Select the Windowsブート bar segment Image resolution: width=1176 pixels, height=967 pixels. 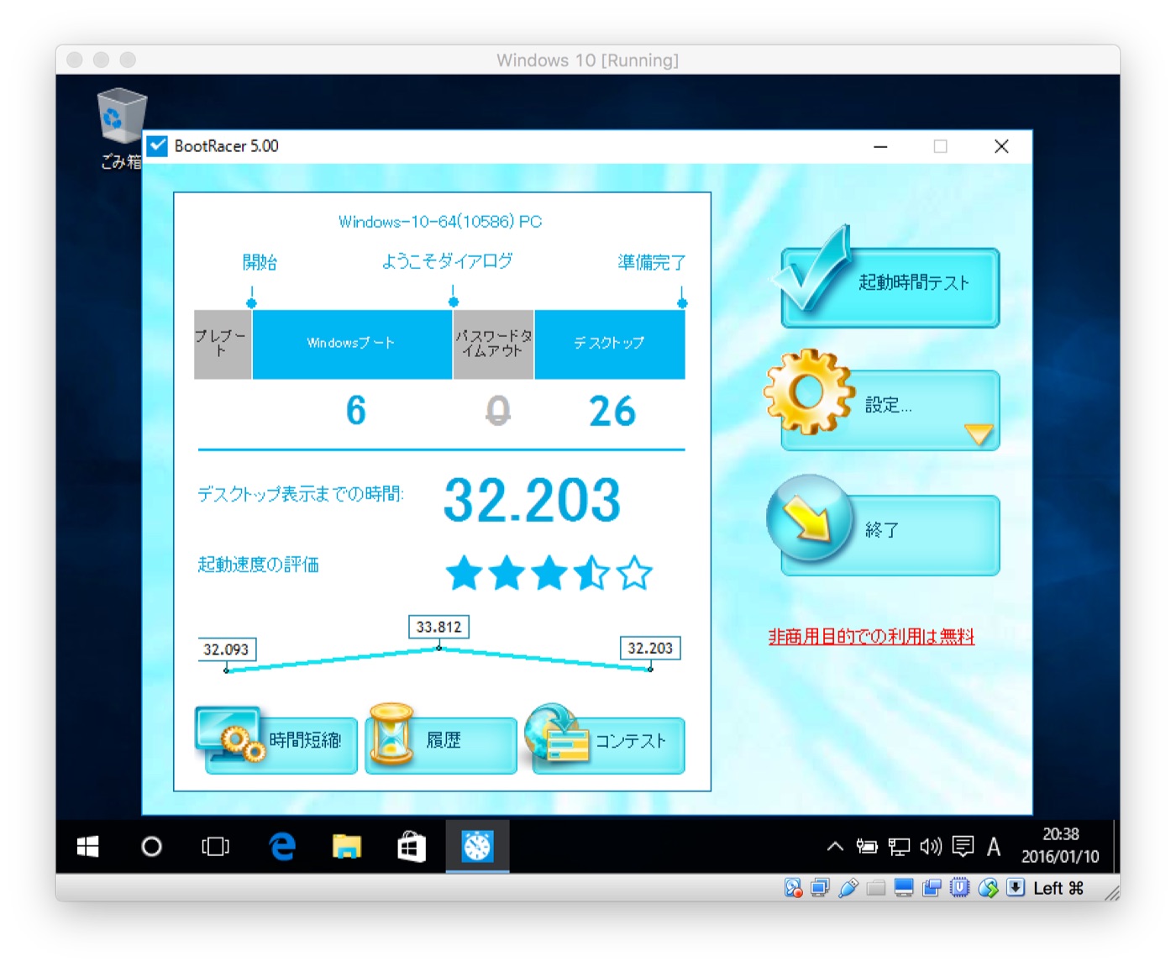point(352,344)
